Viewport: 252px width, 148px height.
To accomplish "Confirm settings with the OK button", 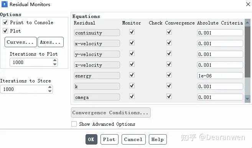I will click(x=91, y=139).
